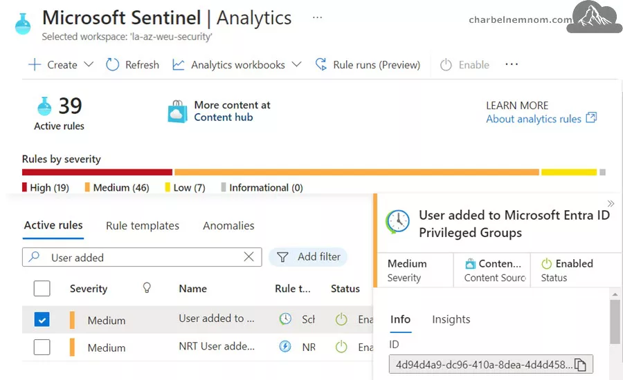This screenshot has width=623, height=380.
Task: Click the plus icon for Create
Action: click(x=35, y=65)
